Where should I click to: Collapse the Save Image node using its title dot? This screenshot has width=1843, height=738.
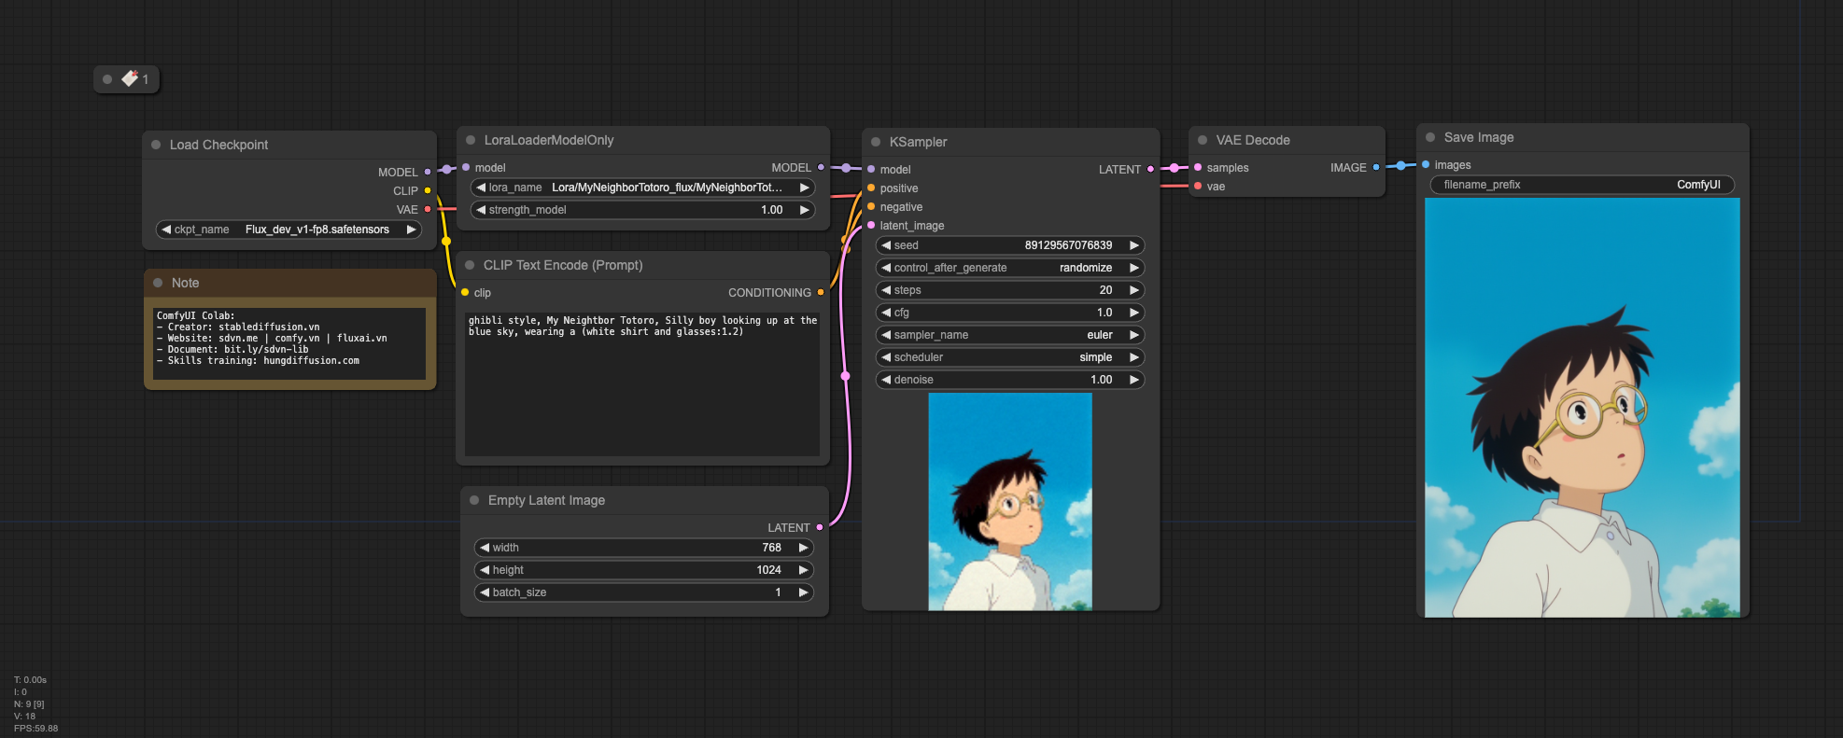1430,137
